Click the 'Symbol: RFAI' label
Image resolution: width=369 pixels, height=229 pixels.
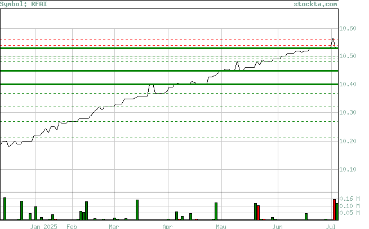pyautogui.click(x=24, y=5)
